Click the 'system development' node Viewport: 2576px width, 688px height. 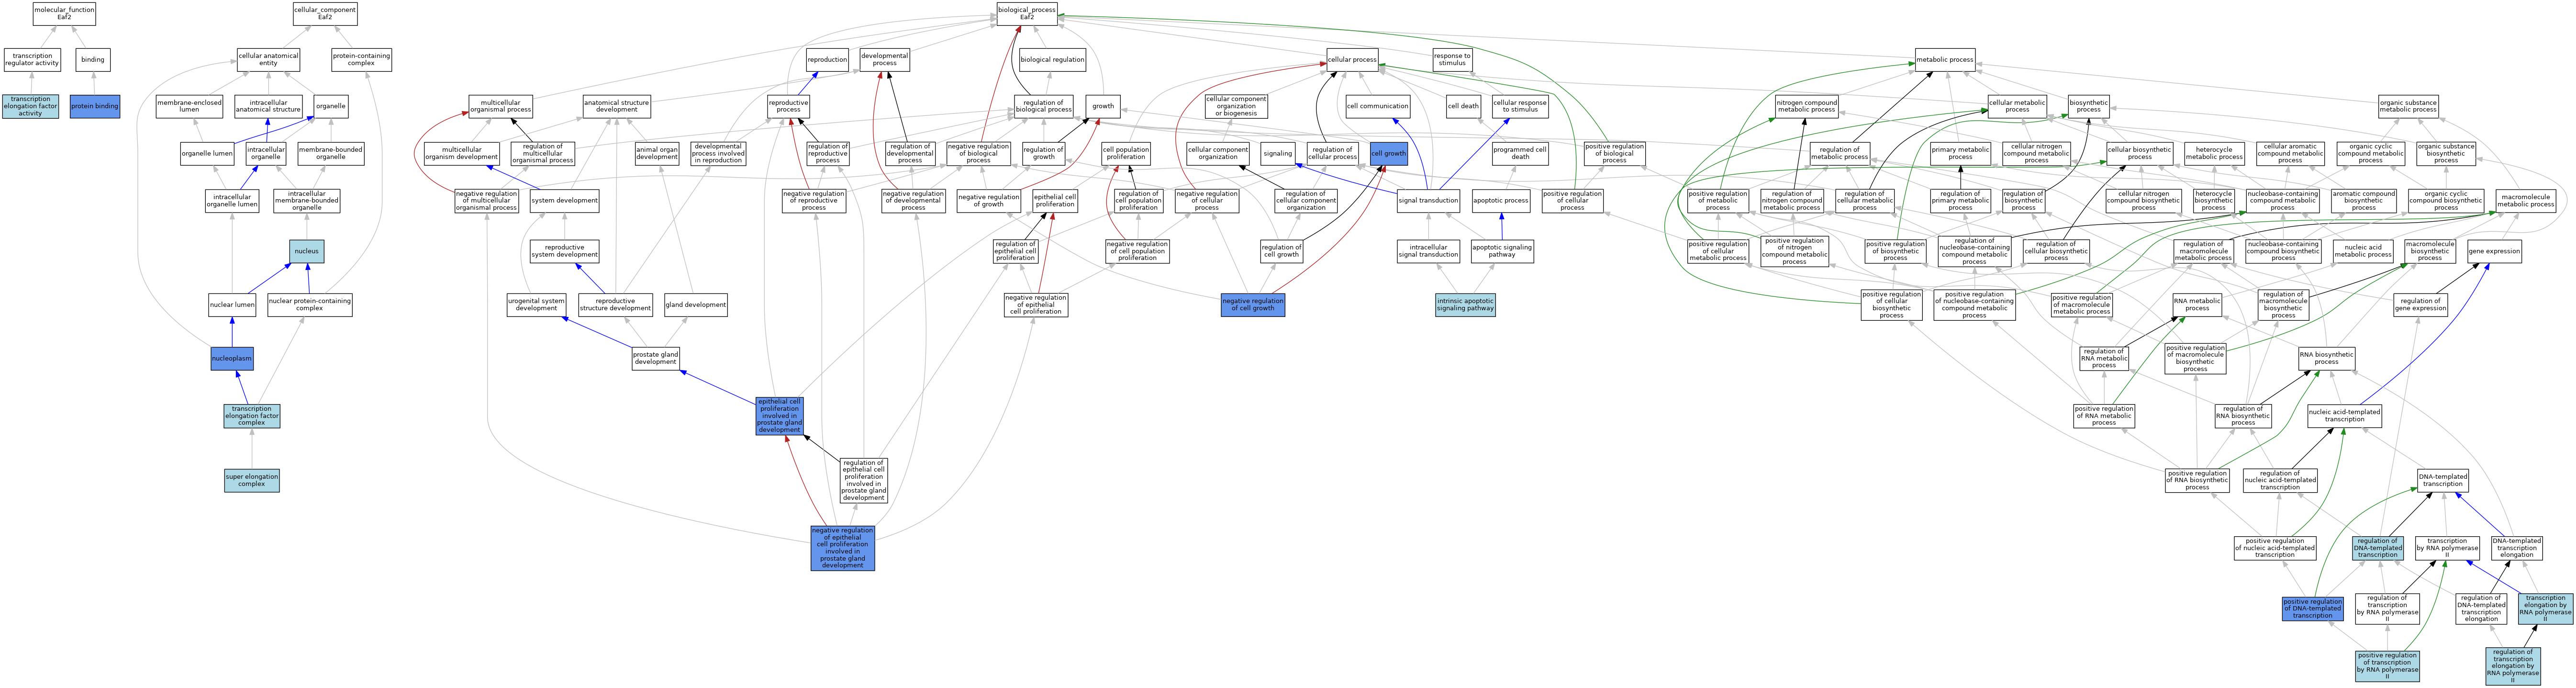565,201
